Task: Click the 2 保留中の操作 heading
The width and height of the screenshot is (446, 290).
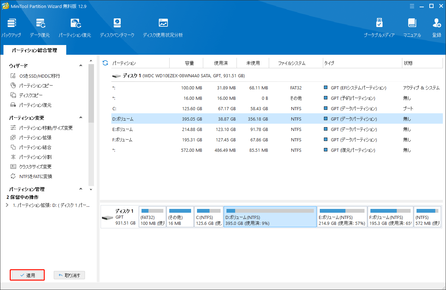Action: coord(23,197)
